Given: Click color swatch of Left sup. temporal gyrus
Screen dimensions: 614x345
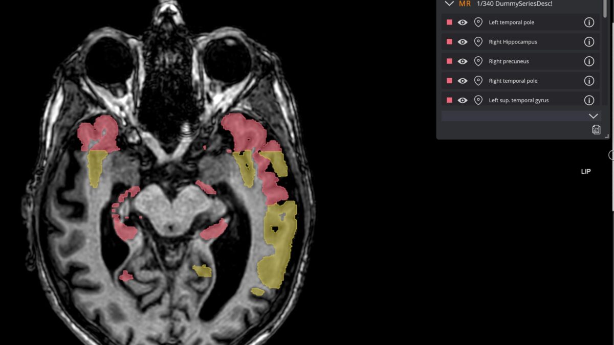Looking at the screenshot, I should point(449,100).
